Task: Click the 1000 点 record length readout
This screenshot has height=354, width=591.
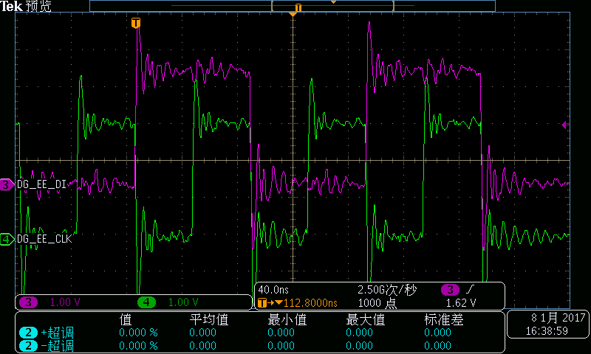Action: coord(378,303)
